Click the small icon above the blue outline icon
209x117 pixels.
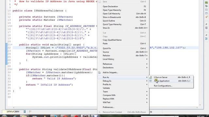[206, 35]
